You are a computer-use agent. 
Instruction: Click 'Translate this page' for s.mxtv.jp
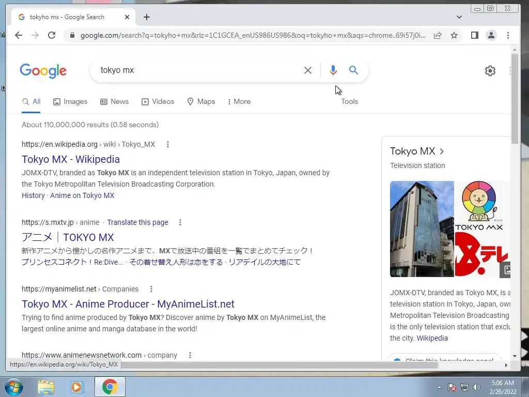(137, 222)
